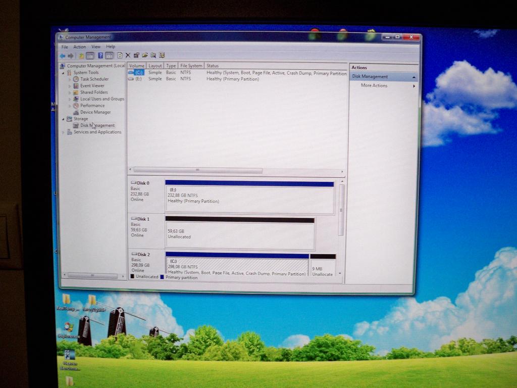Expand the Shared Folders node arrow
Viewport: 517px width, 388px height.
[x=70, y=93]
